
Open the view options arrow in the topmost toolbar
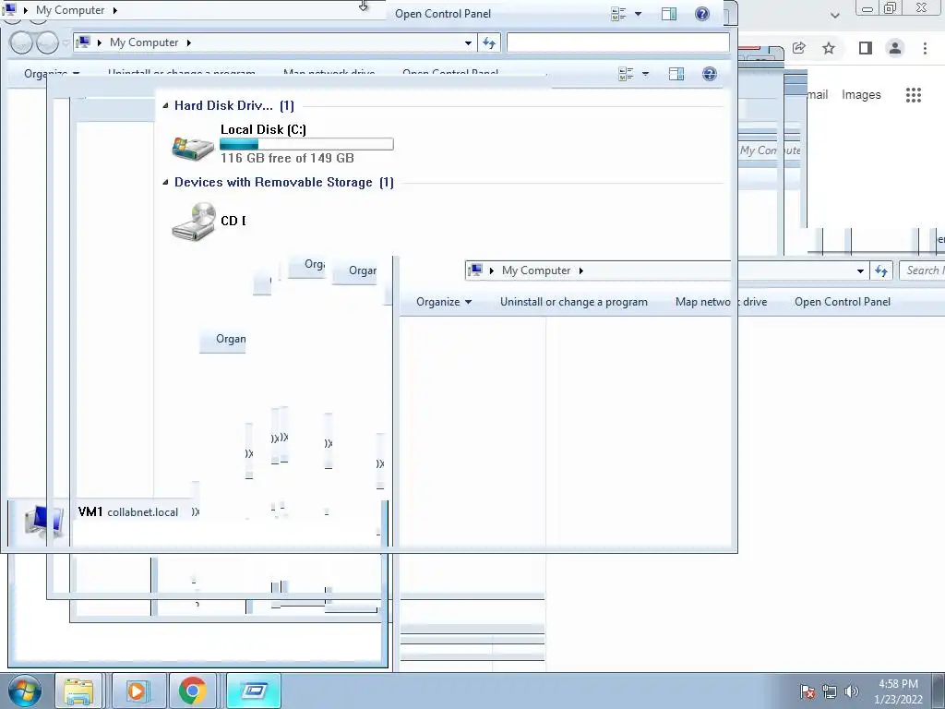pos(639,14)
